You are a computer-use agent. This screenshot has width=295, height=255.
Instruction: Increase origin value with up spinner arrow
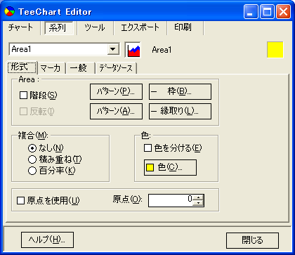point(198,197)
